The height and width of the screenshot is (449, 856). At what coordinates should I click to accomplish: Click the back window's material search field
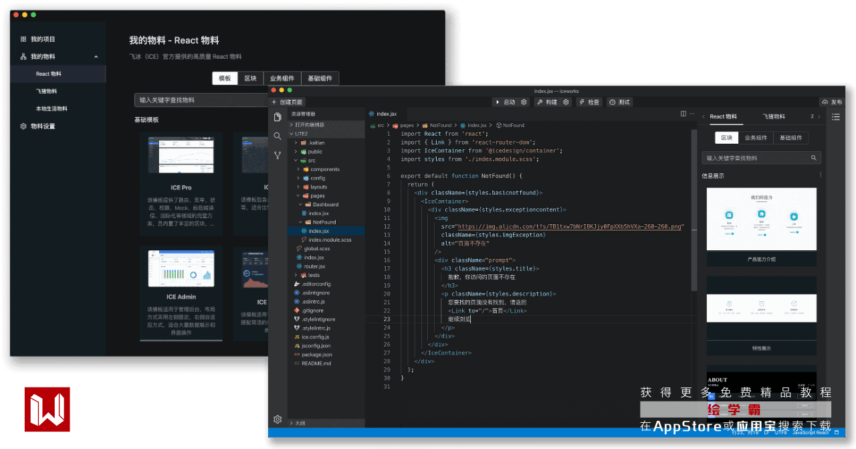[202, 100]
